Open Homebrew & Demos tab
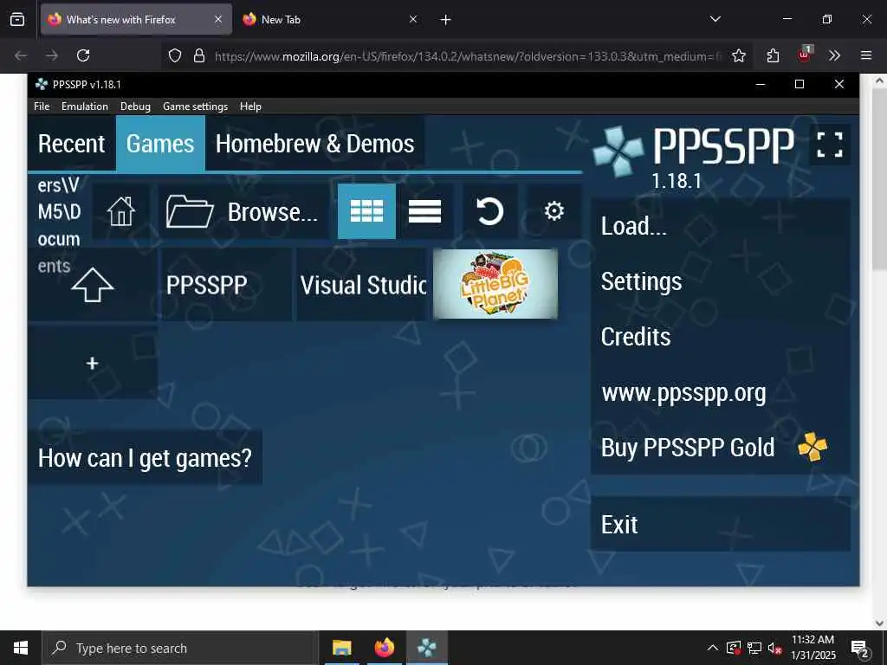The width and height of the screenshot is (887, 665). 314,144
